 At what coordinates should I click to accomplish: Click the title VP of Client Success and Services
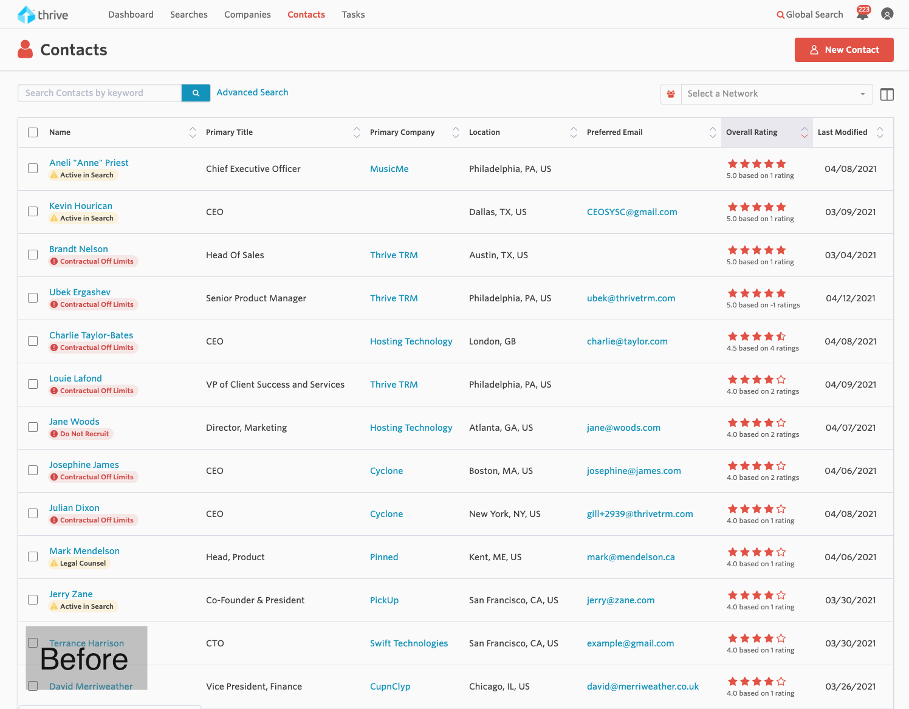(x=275, y=385)
